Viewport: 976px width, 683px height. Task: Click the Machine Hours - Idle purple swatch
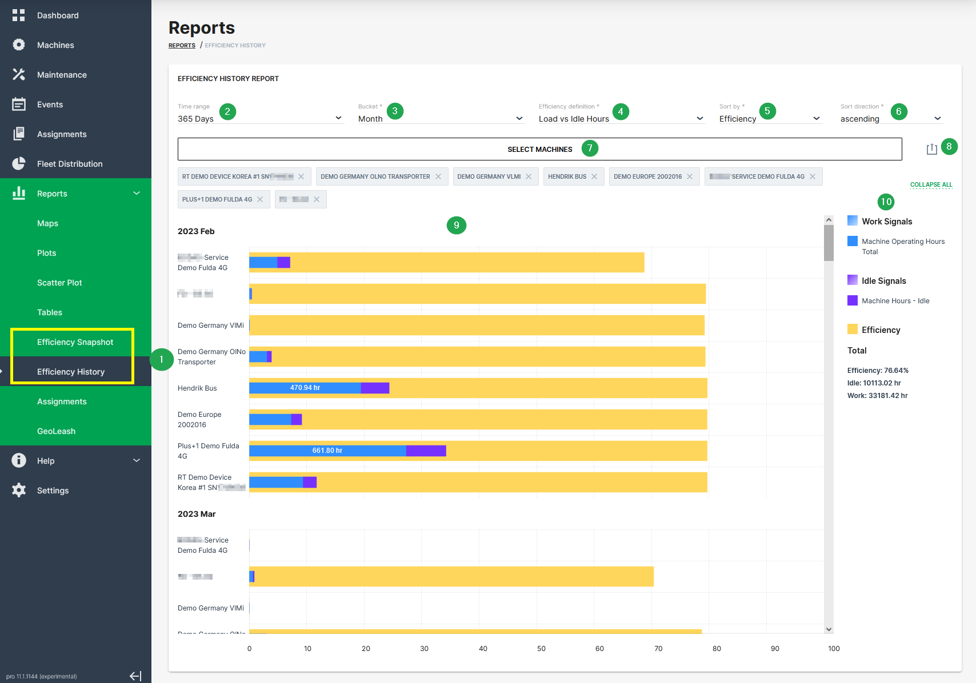tap(853, 301)
